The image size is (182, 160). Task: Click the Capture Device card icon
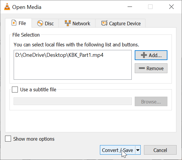point(104,23)
